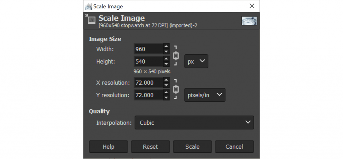Increase Height with the up arrow

point(166,59)
